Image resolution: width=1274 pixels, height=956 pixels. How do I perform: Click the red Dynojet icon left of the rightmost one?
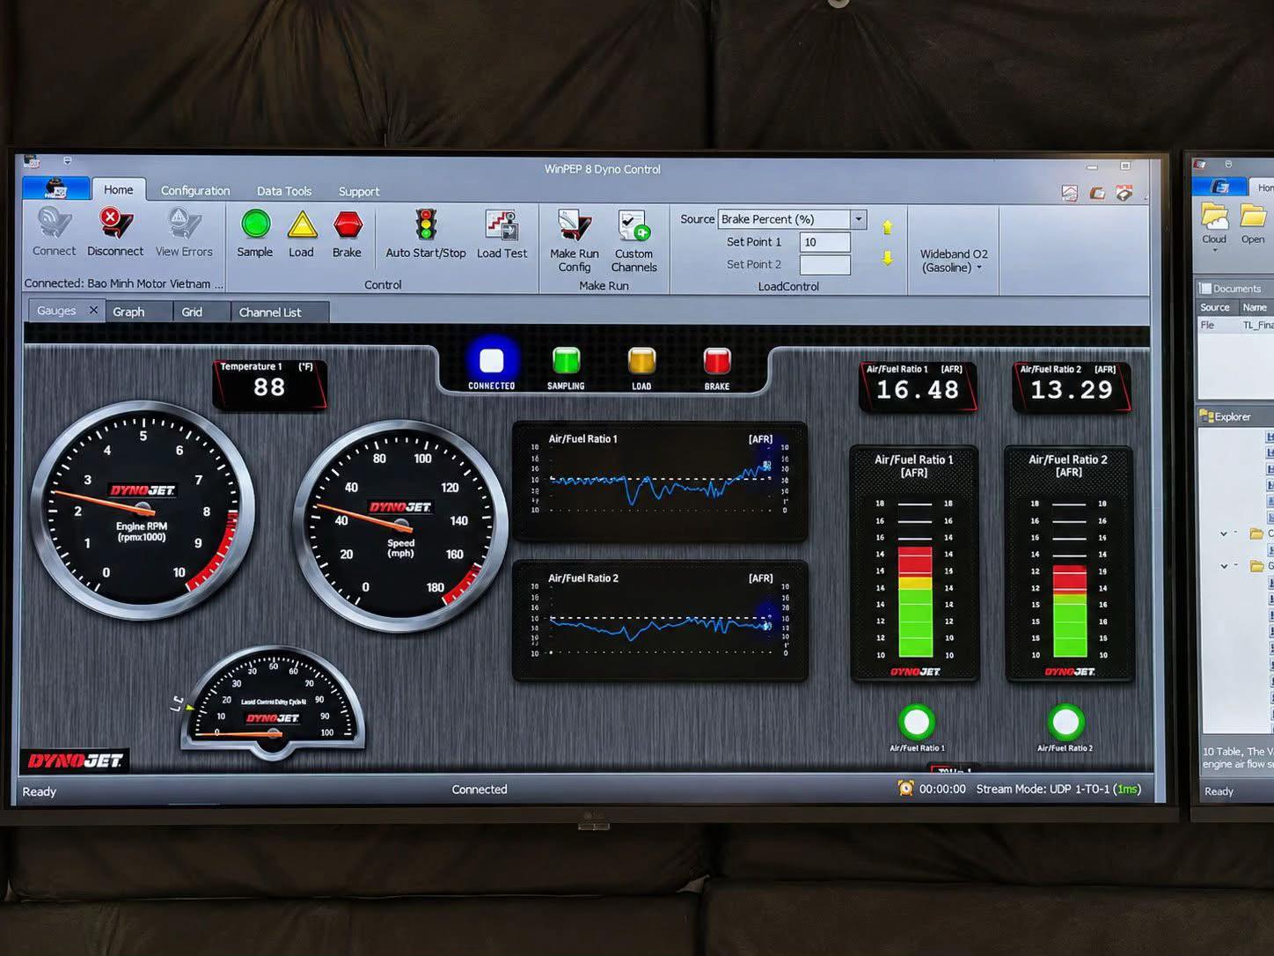point(1097,193)
